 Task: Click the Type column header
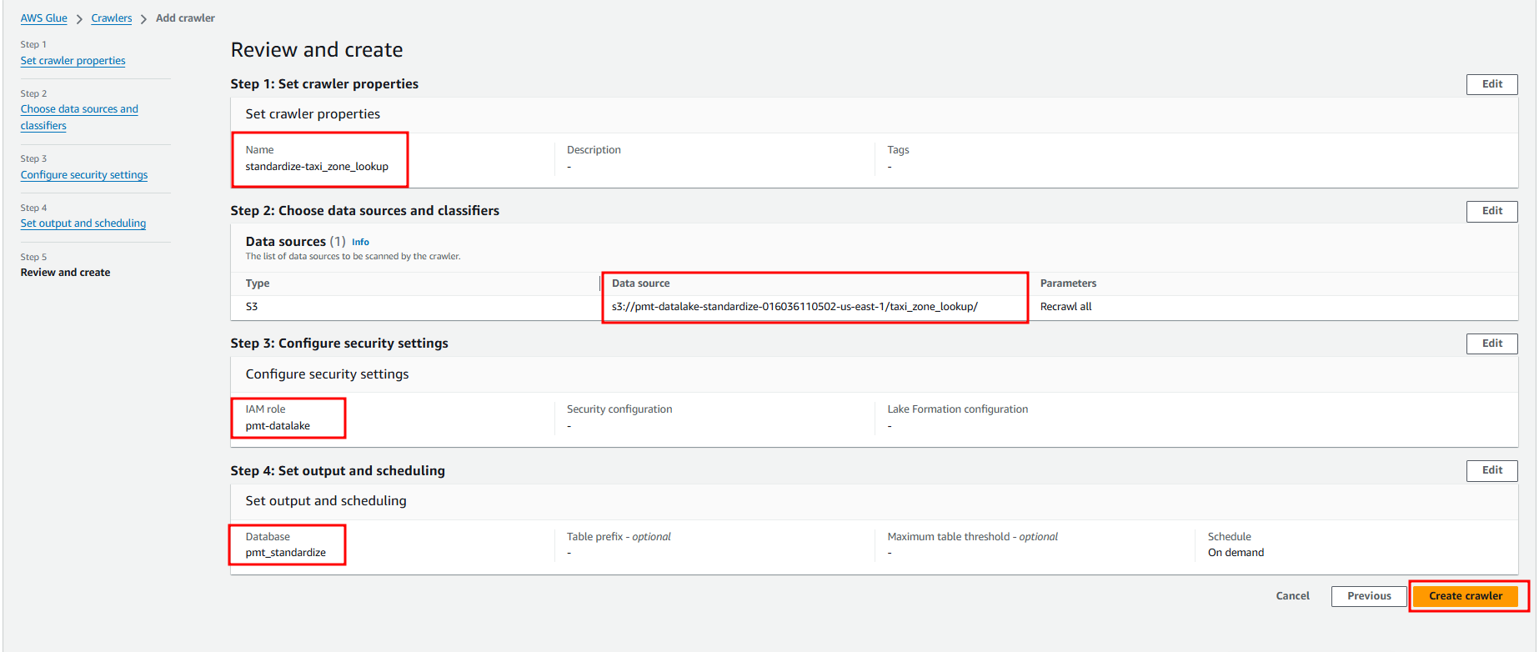[258, 283]
